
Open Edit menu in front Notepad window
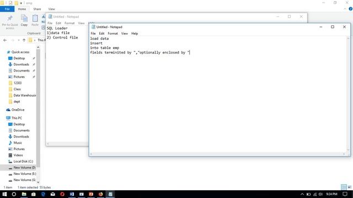click(x=101, y=34)
